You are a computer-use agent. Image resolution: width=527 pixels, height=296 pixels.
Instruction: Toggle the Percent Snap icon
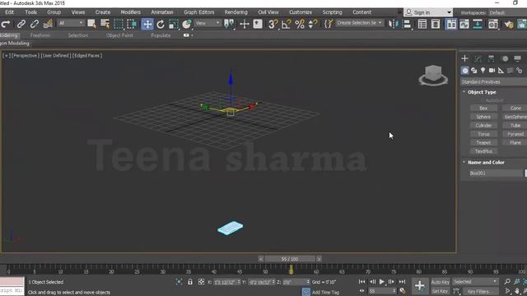(300, 24)
